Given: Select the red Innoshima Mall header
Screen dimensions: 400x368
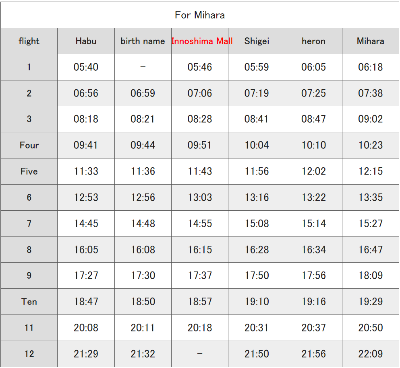Looking at the screenshot, I should pyautogui.click(x=202, y=41).
